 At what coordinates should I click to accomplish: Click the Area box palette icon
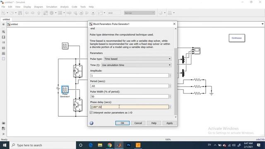[x=4, y=59]
